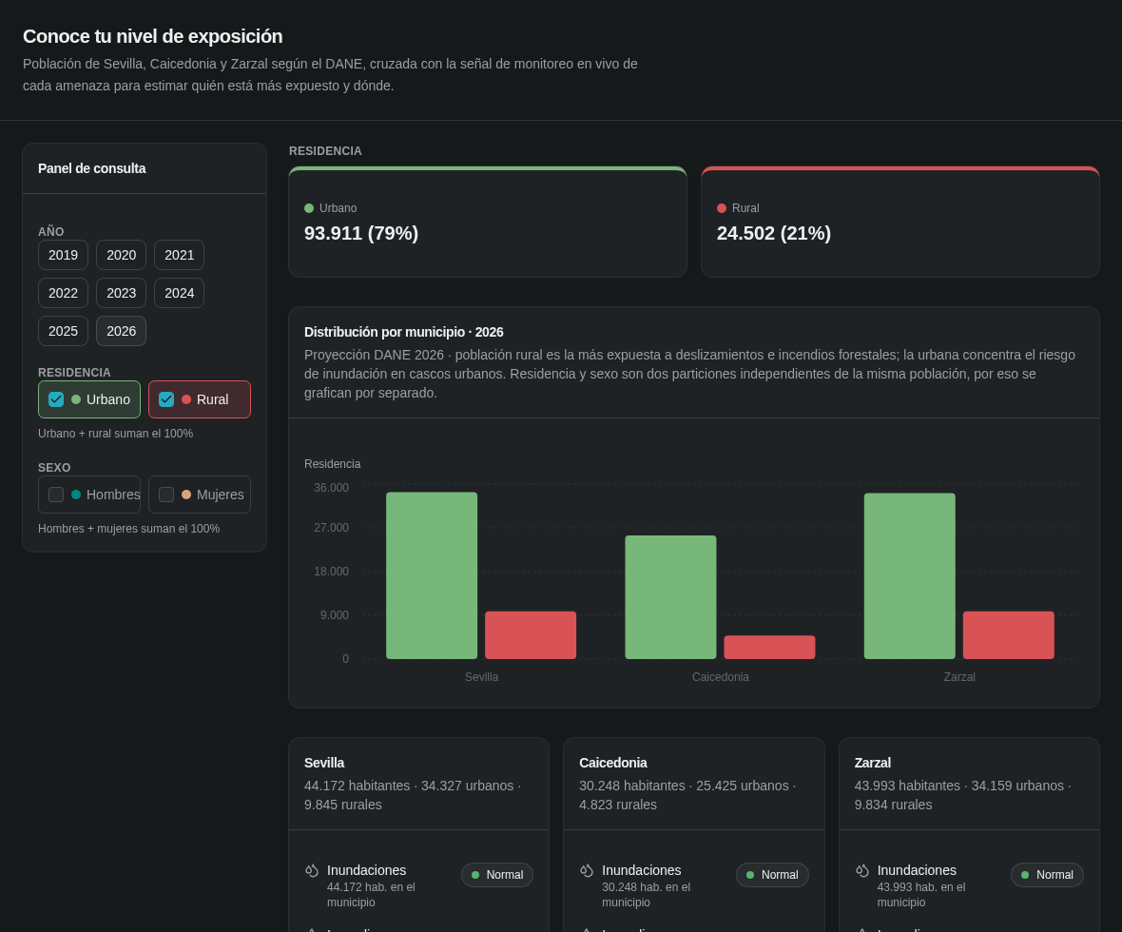Click "44.172 hab. en el municipio" text
The height and width of the screenshot is (932, 1122).
tap(371, 895)
